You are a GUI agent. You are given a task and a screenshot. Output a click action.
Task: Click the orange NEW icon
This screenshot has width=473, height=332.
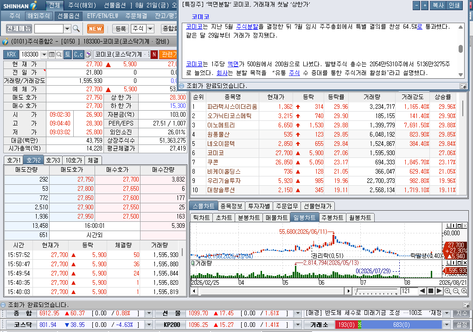click(x=96, y=29)
